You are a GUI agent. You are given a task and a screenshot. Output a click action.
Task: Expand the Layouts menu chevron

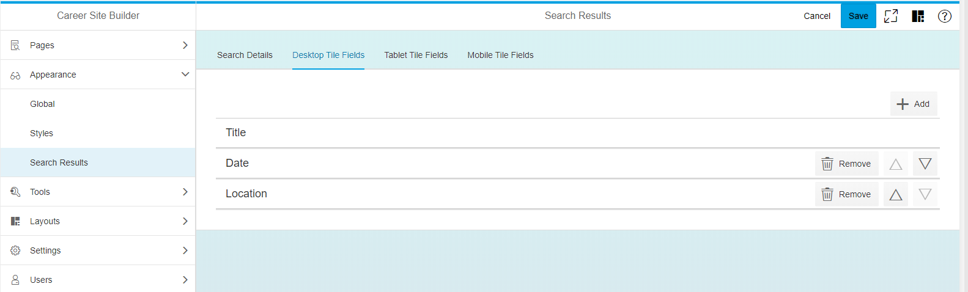pos(185,221)
